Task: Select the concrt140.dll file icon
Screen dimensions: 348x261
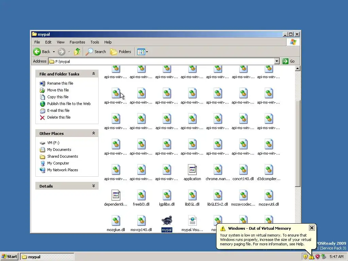Action: pyautogui.click(x=243, y=170)
